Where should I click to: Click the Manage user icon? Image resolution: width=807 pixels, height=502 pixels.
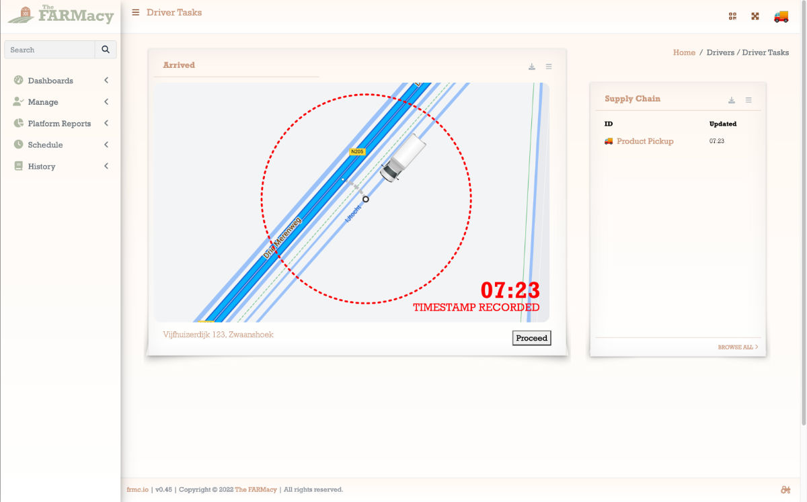pyautogui.click(x=19, y=102)
